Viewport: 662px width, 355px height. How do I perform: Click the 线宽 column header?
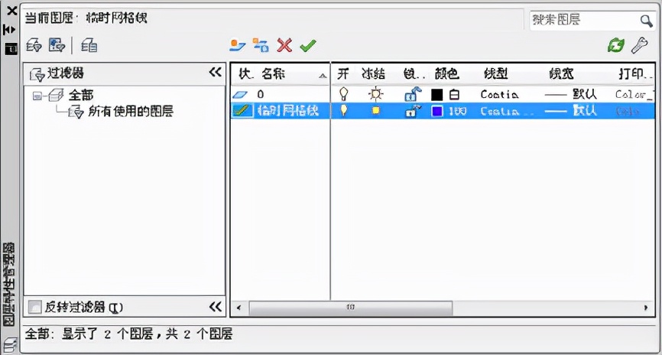pos(561,74)
